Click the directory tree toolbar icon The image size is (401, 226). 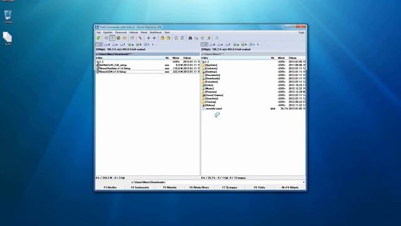click(124, 38)
